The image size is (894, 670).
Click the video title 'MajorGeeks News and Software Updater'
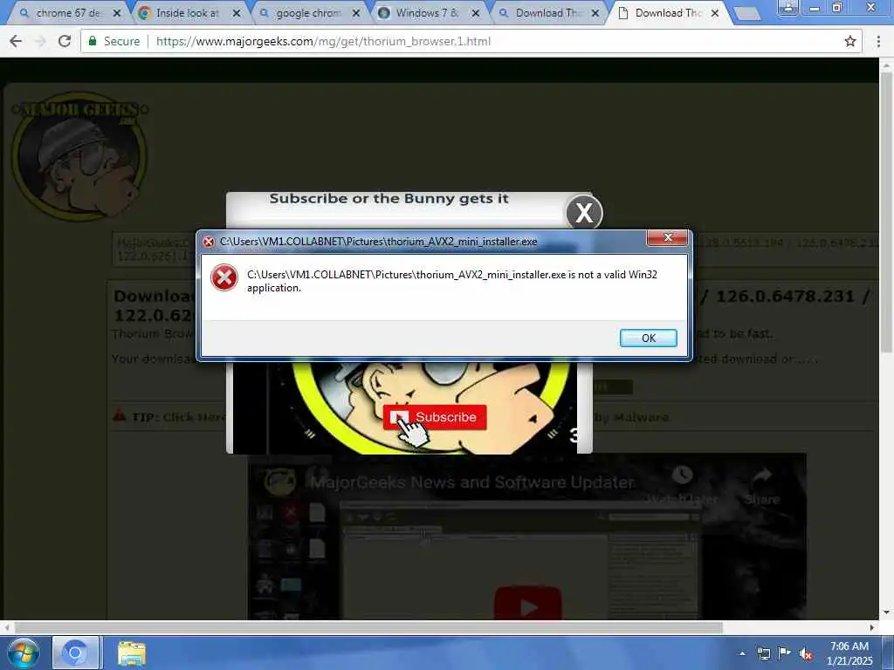coord(472,482)
